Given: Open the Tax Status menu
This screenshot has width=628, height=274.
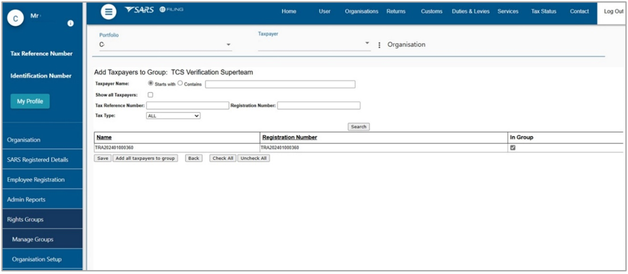Looking at the screenshot, I should [544, 11].
